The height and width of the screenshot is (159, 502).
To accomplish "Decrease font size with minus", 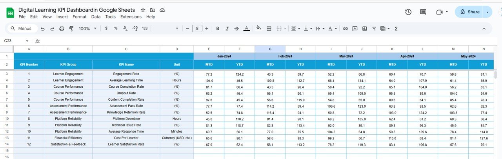I will tap(187, 29).
